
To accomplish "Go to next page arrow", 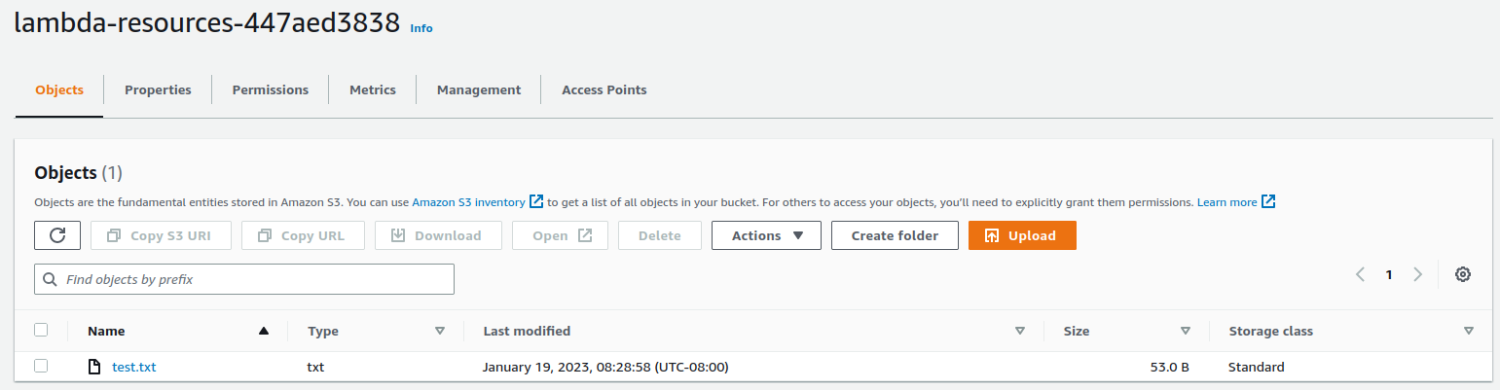I will (1418, 274).
